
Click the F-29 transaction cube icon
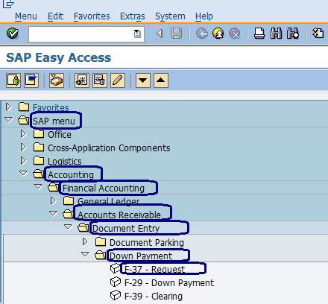click(x=116, y=282)
